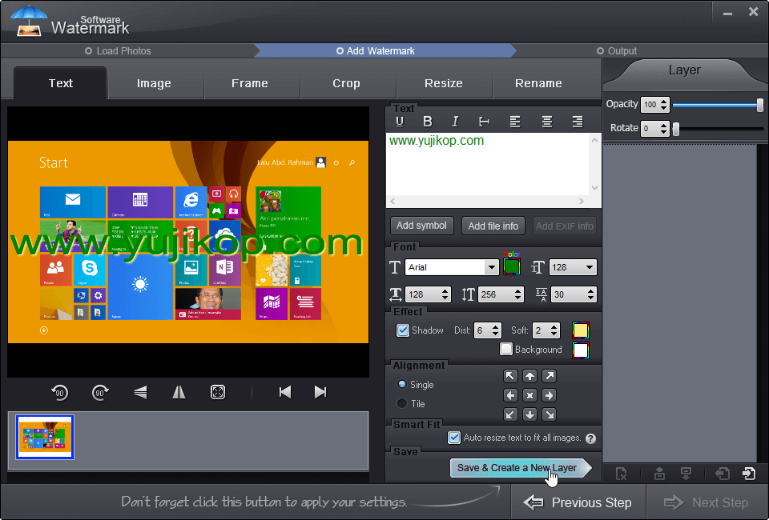The width and height of the screenshot is (769, 520).
Task: Align watermark to middle right
Action: pos(550,395)
